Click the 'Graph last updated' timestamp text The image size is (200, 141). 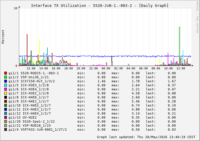tap(146, 137)
